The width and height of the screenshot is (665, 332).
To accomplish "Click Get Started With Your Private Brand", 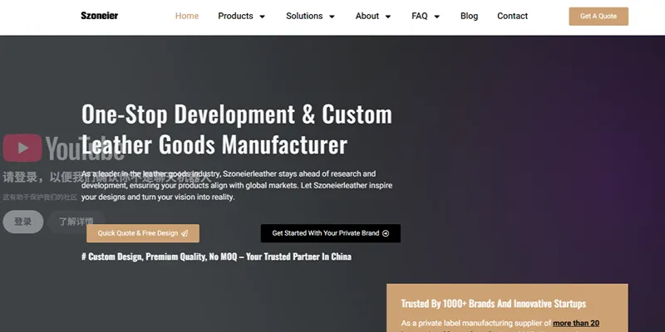I will pos(330,233).
